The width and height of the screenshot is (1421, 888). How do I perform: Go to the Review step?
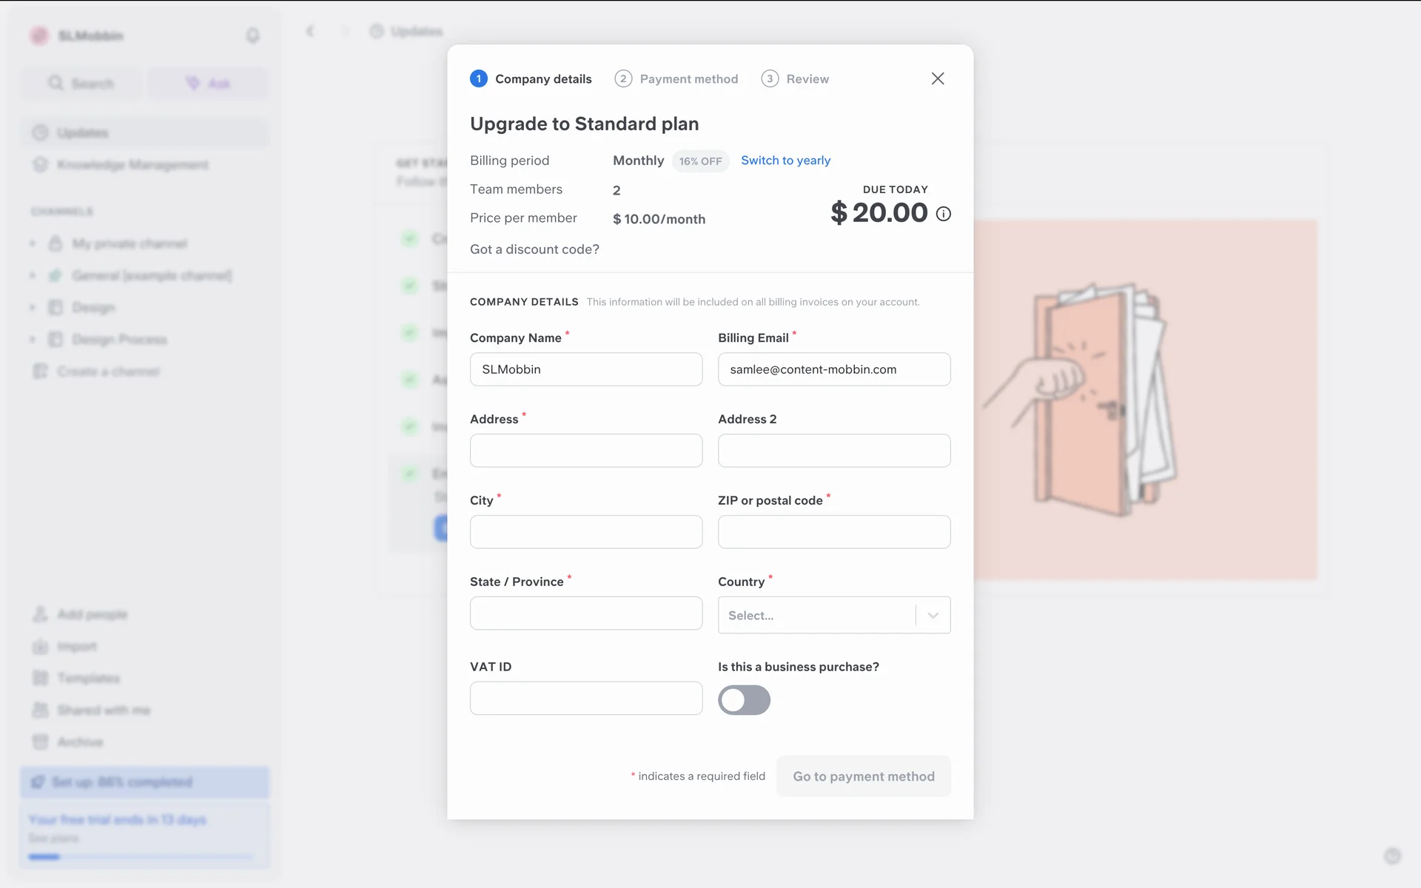[795, 78]
